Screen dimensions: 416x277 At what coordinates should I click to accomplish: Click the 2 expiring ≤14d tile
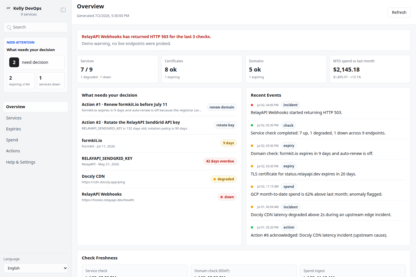[21, 81]
